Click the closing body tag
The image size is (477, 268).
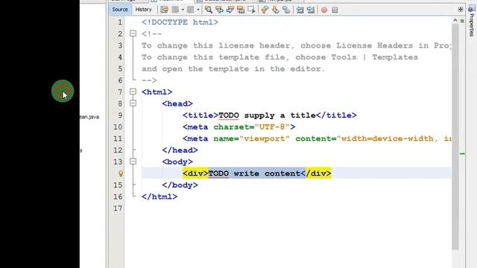180,185
